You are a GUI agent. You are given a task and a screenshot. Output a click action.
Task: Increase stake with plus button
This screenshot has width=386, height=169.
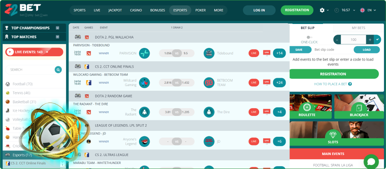tap(370, 40)
